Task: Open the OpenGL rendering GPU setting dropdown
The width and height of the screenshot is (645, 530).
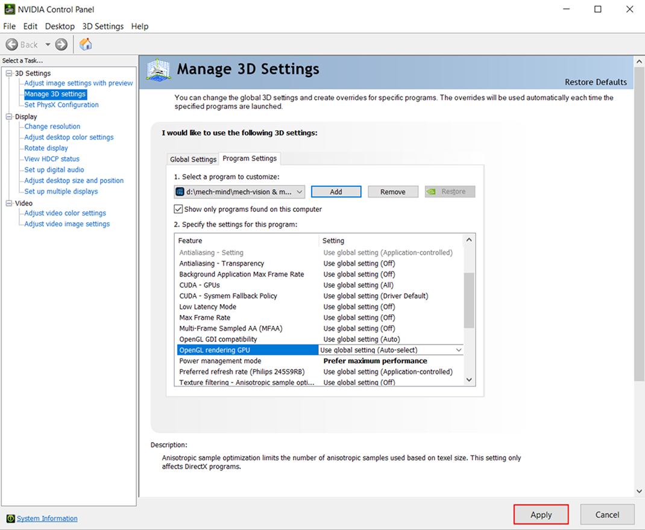Action: point(459,350)
